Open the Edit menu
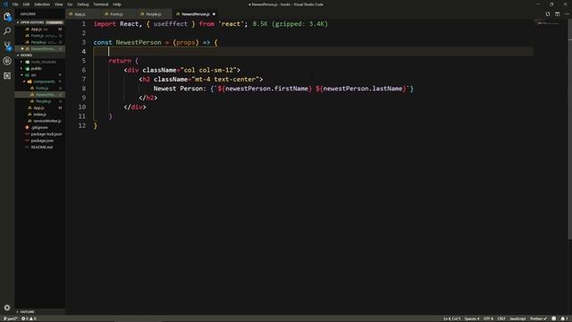 coord(26,4)
